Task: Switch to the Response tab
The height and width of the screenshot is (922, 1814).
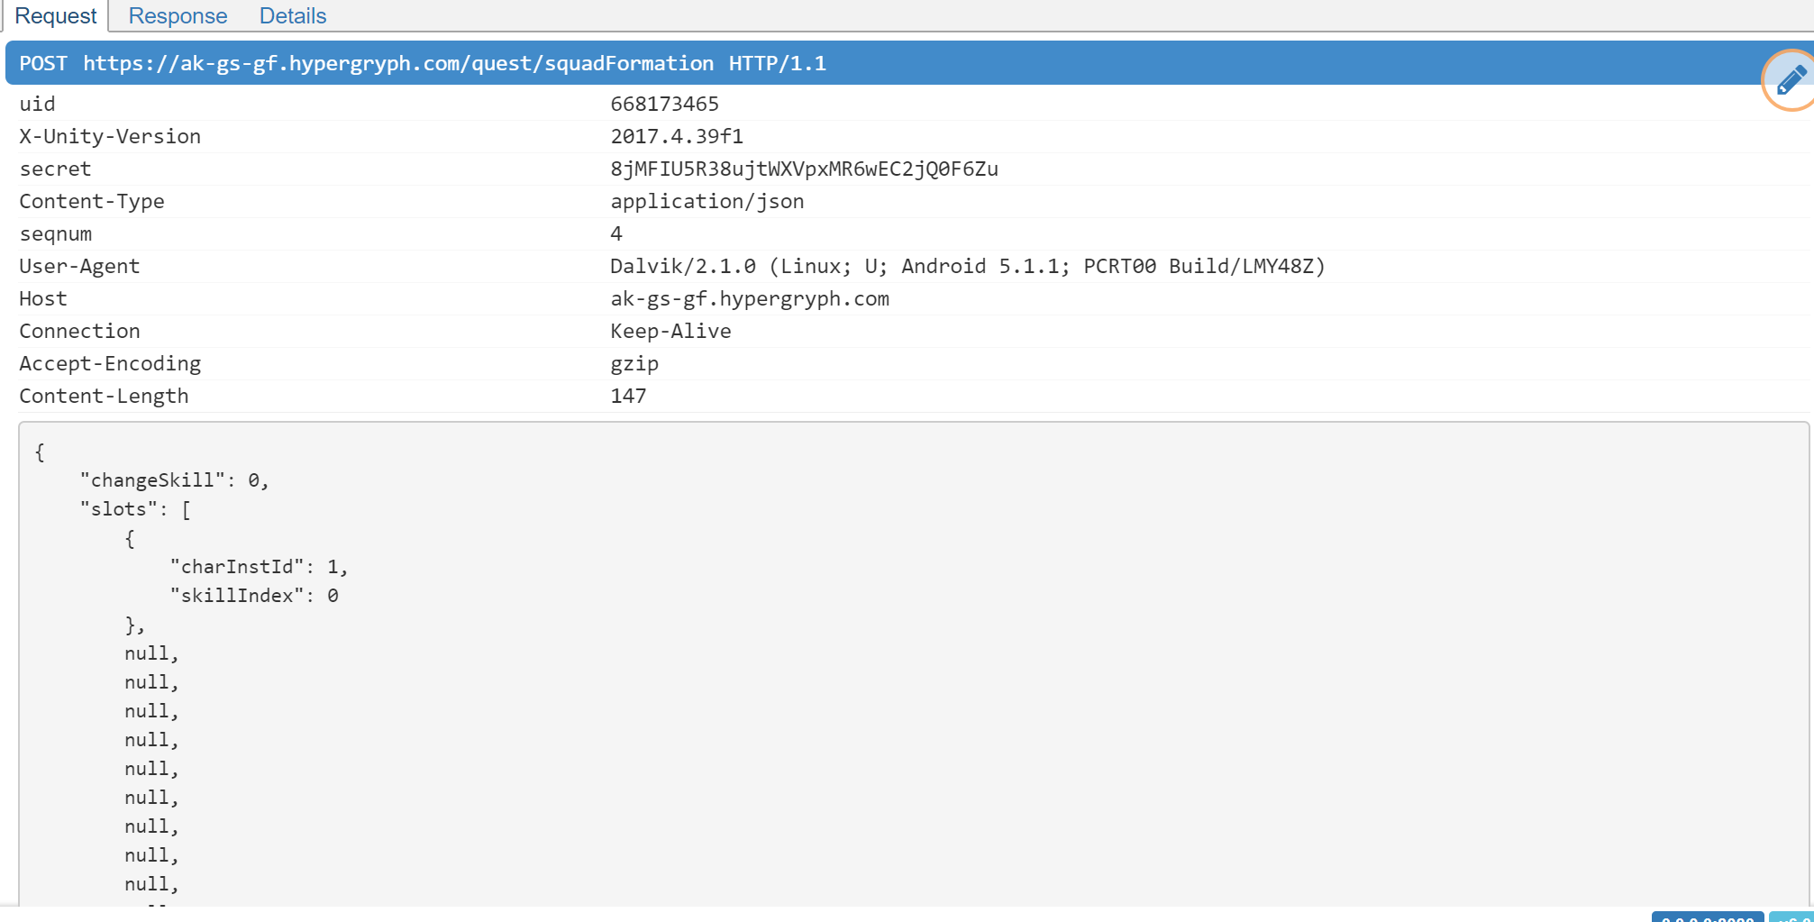Action: [177, 15]
